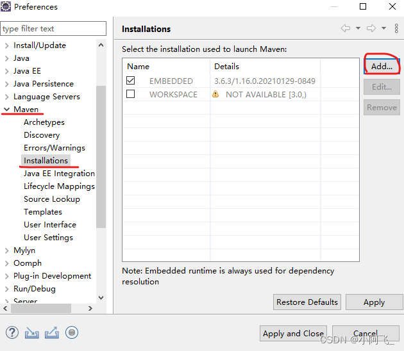
Task: Click Restore Defaults button
Action: [x=307, y=302]
